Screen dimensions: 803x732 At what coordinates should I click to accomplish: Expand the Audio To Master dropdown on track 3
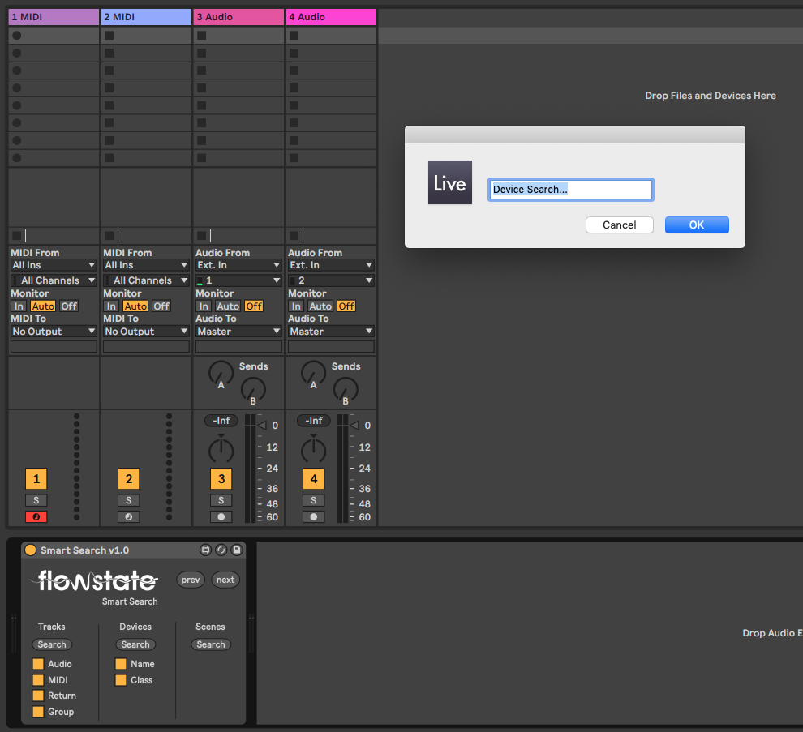(x=238, y=332)
